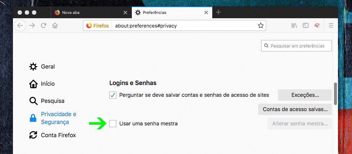Go to the Pesquisa preferences section
The image size is (352, 154).
click(x=52, y=101)
